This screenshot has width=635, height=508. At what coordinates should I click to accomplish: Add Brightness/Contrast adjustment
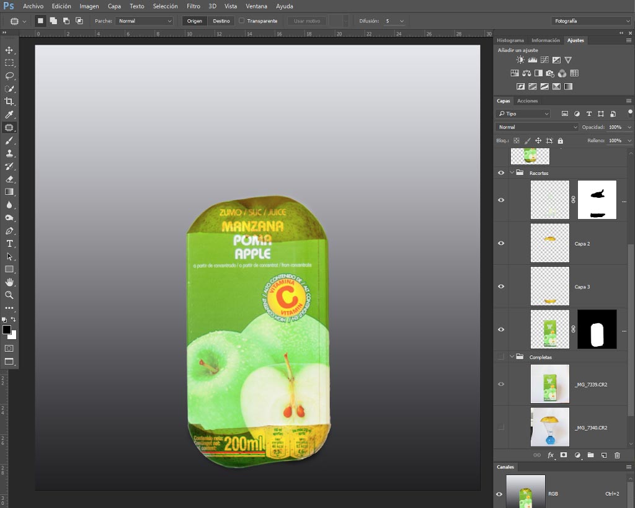[520, 60]
